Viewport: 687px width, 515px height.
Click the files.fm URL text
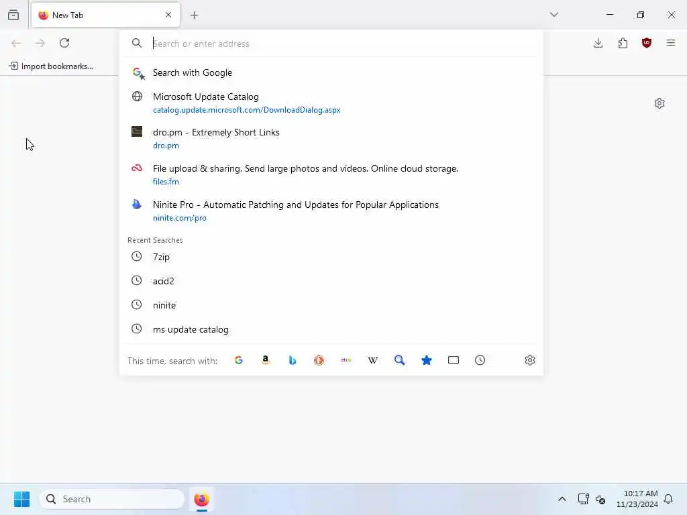click(166, 182)
